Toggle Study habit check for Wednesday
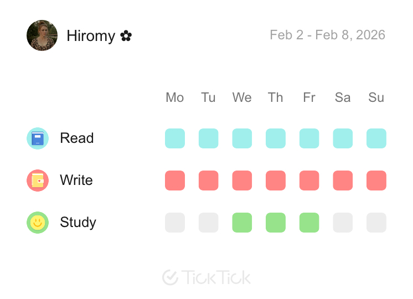 point(242,223)
